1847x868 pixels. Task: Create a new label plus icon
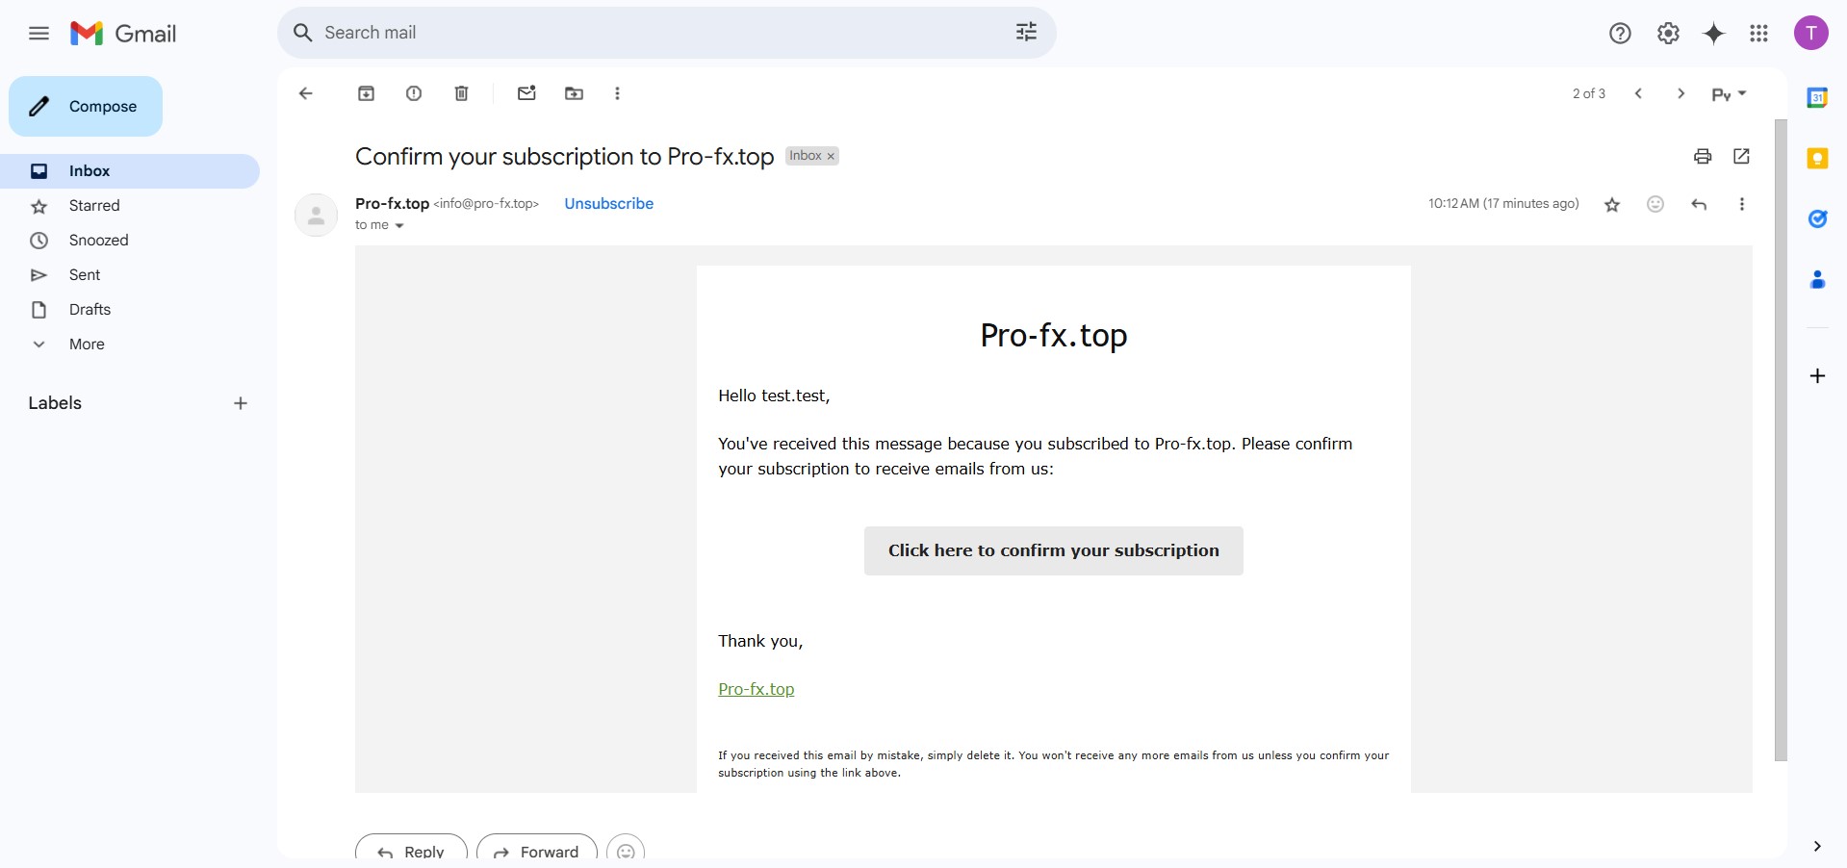[x=241, y=403]
